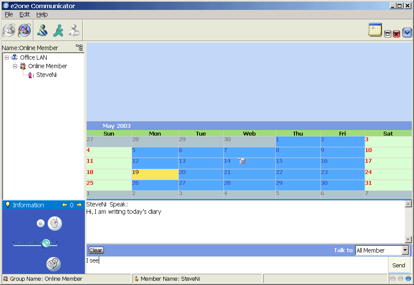Click the walkie-talkie round button

click(55, 223)
